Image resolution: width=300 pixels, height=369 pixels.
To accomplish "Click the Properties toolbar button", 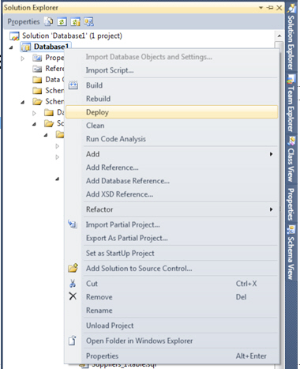I will (24, 21).
